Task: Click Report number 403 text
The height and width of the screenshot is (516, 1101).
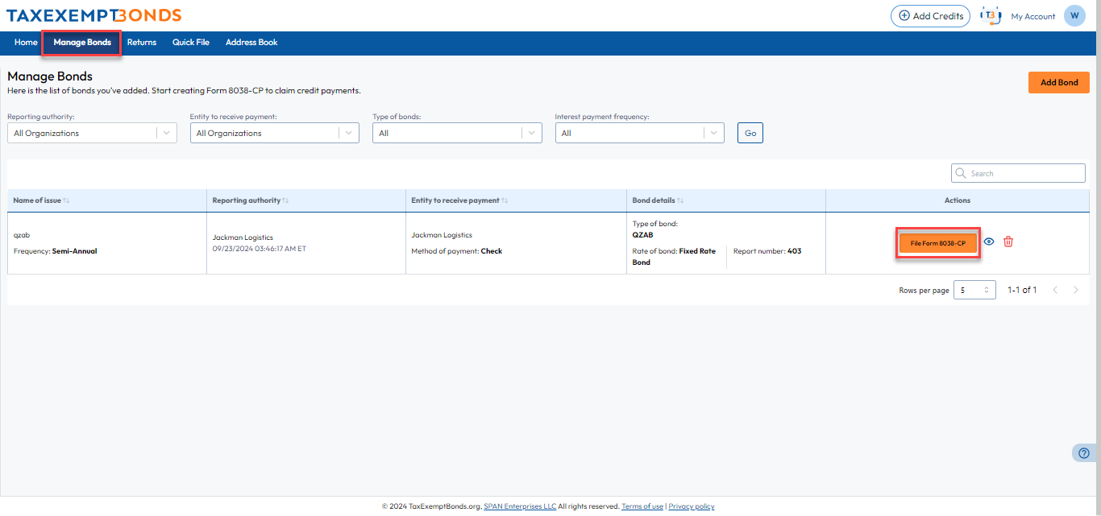Action: pos(767,251)
